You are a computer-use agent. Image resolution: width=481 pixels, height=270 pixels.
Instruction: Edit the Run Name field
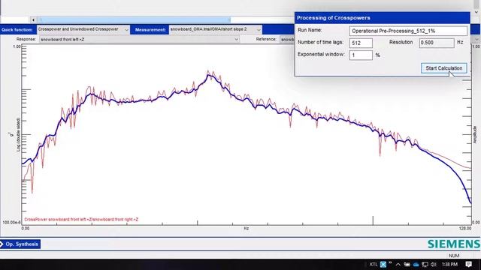[x=408, y=31]
